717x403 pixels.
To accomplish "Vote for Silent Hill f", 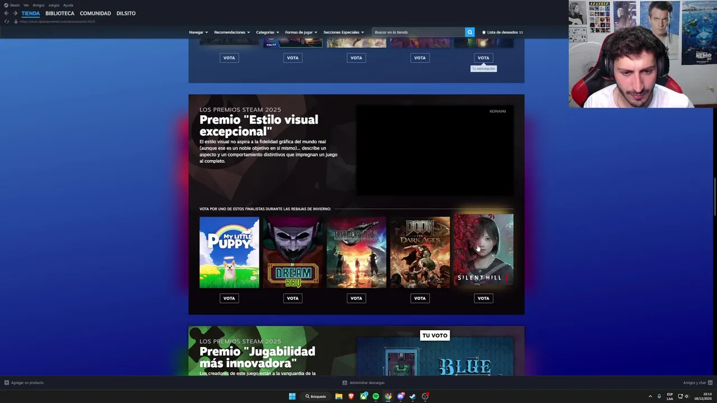I will pos(483,298).
